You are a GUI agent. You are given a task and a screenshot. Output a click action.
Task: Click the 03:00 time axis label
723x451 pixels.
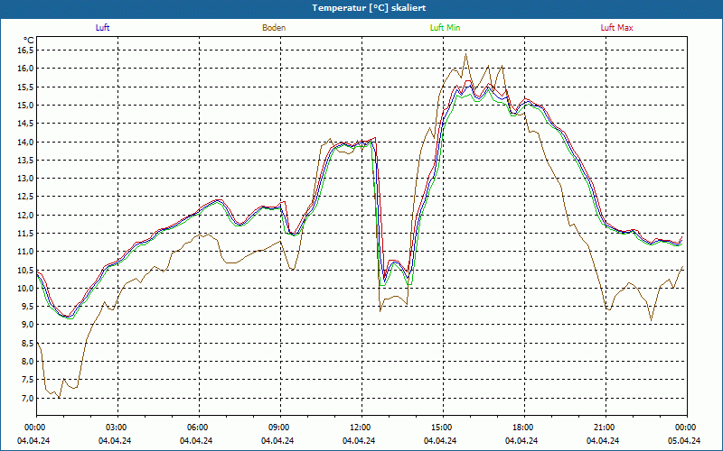117,428
